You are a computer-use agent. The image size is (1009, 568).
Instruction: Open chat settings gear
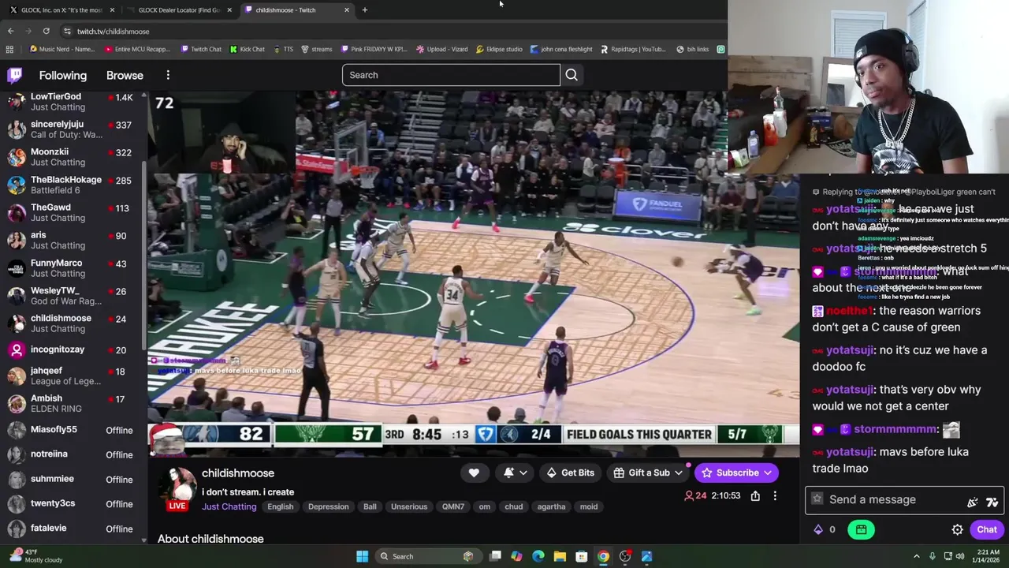point(957,529)
